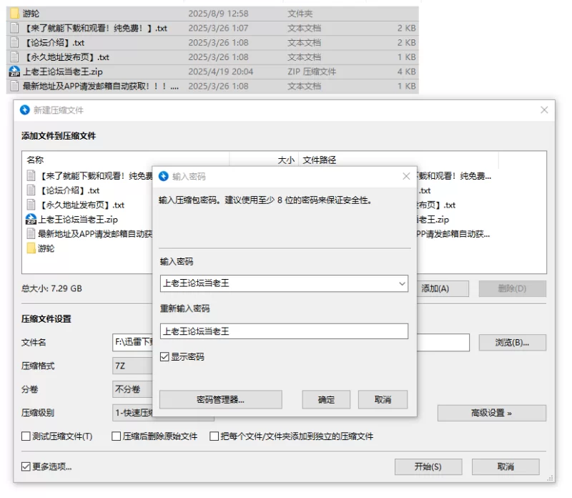Expand the 输入密码 combo box dropdown arrow

pos(402,283)
